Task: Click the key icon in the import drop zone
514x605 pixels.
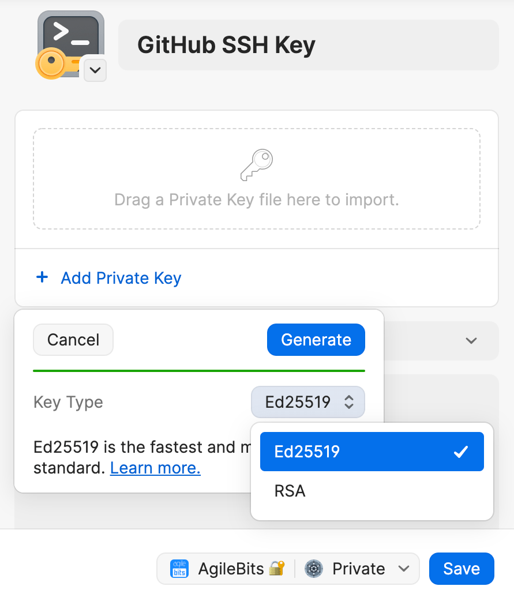Action: 256,164
